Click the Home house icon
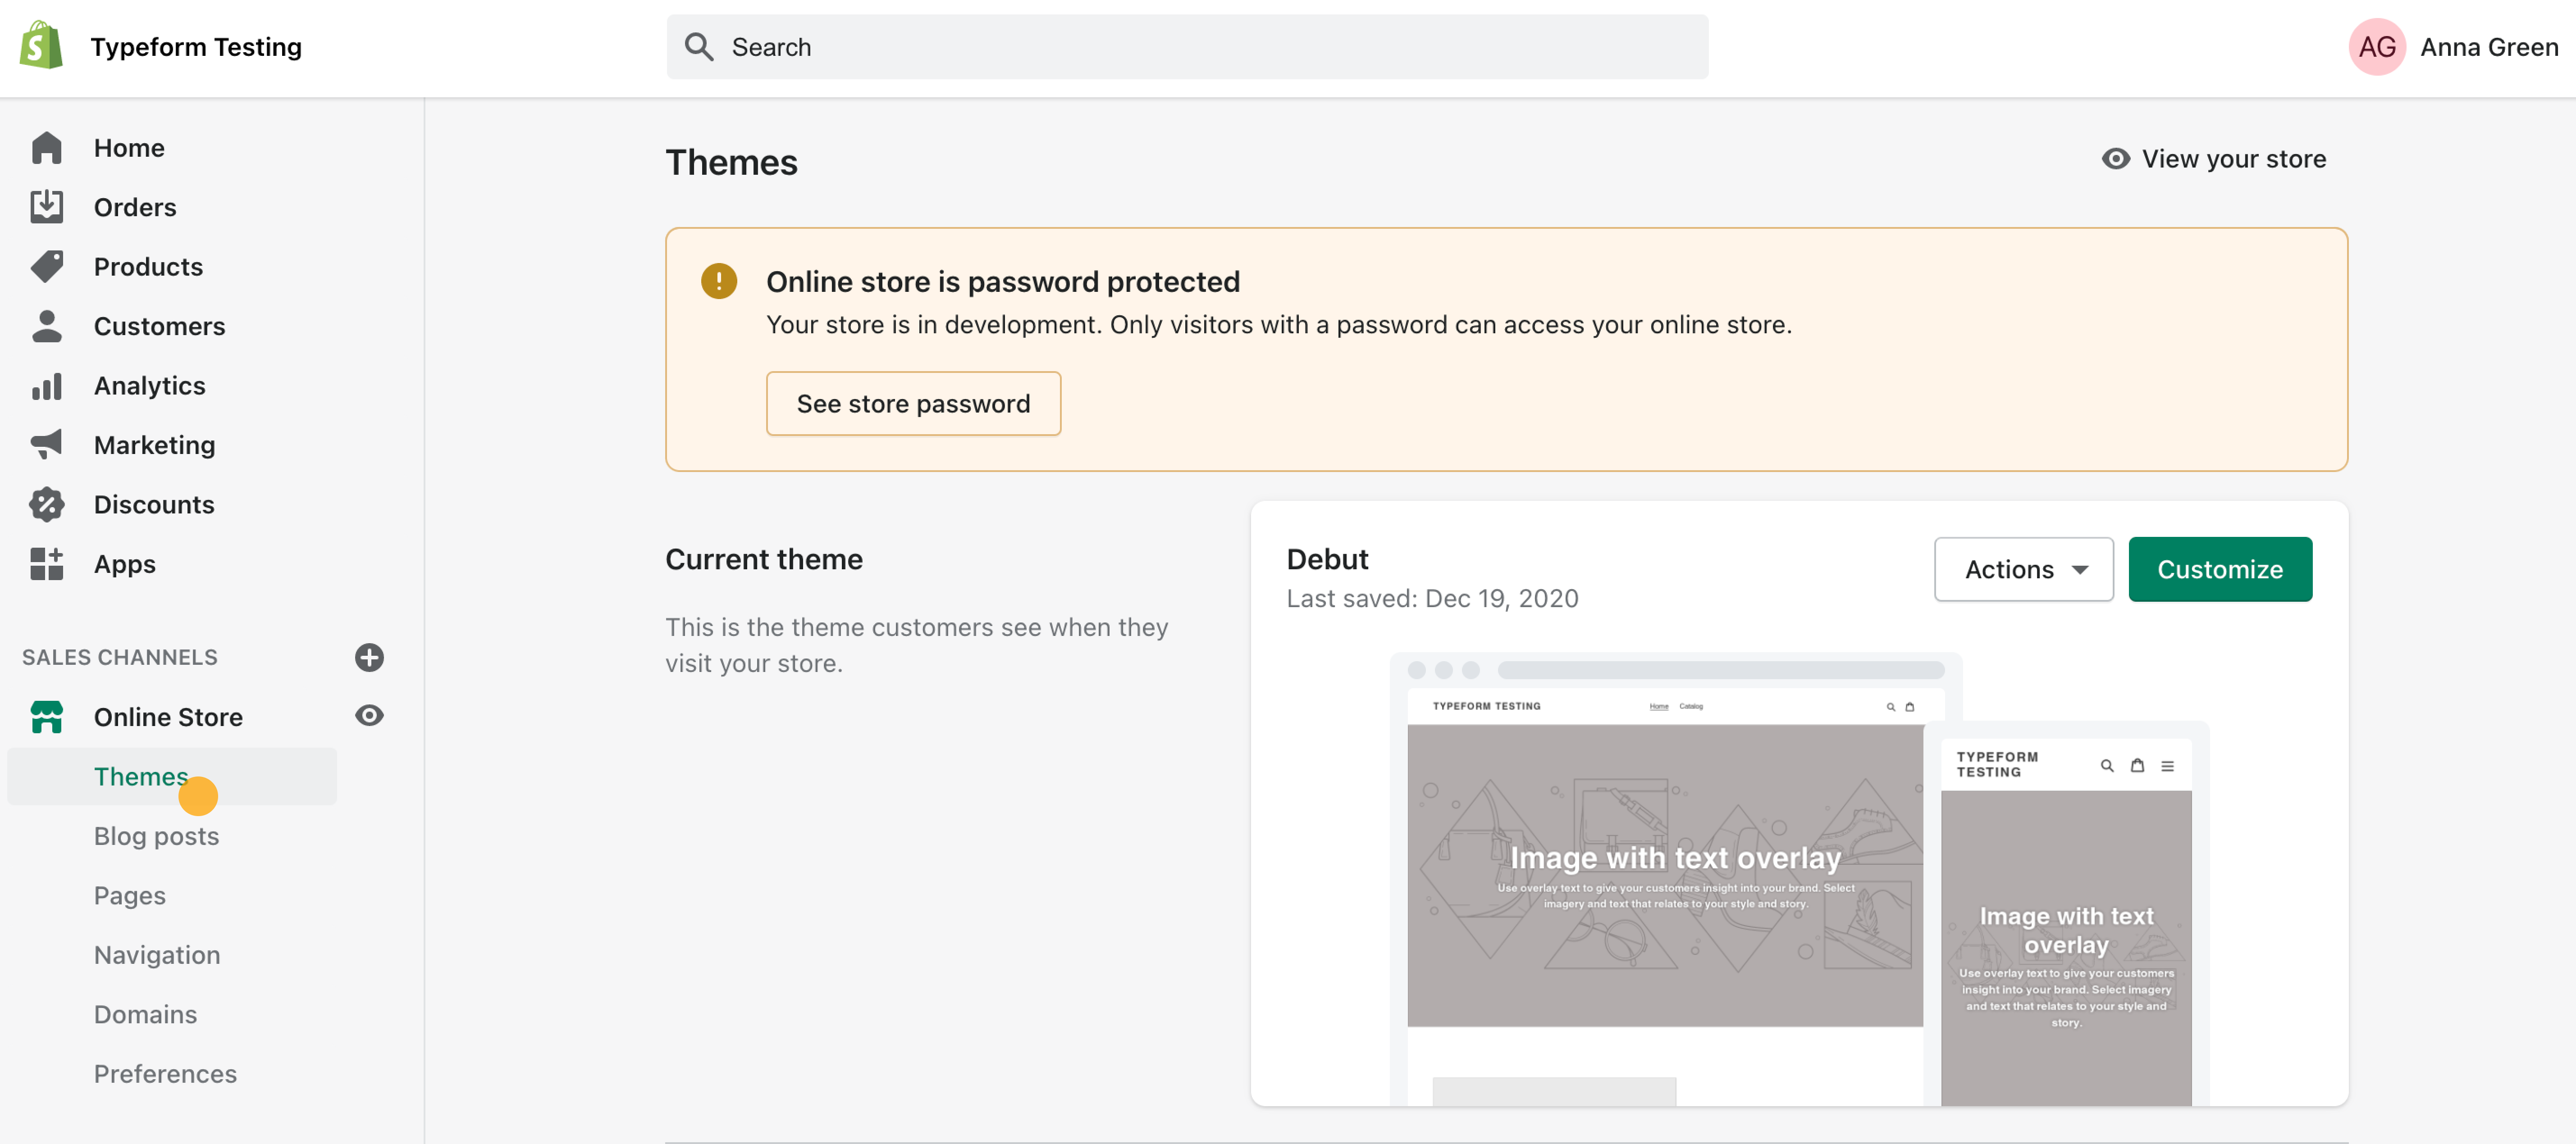The image size is (2576, 1144). tap(46, 148)
